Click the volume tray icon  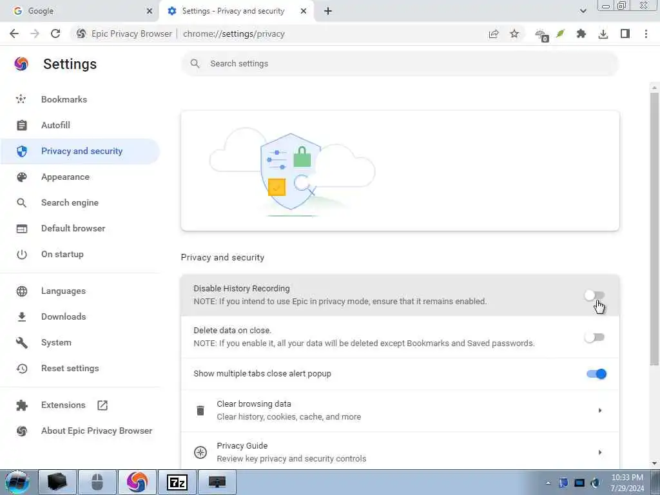[595, 483]
